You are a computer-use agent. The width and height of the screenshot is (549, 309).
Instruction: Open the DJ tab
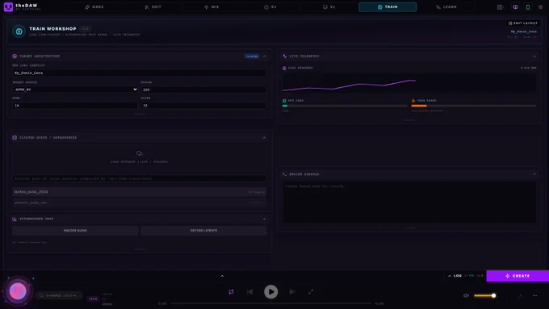point(270,7)
